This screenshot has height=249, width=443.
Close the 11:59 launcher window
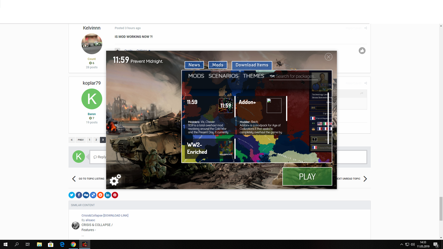tap(329, 56)
